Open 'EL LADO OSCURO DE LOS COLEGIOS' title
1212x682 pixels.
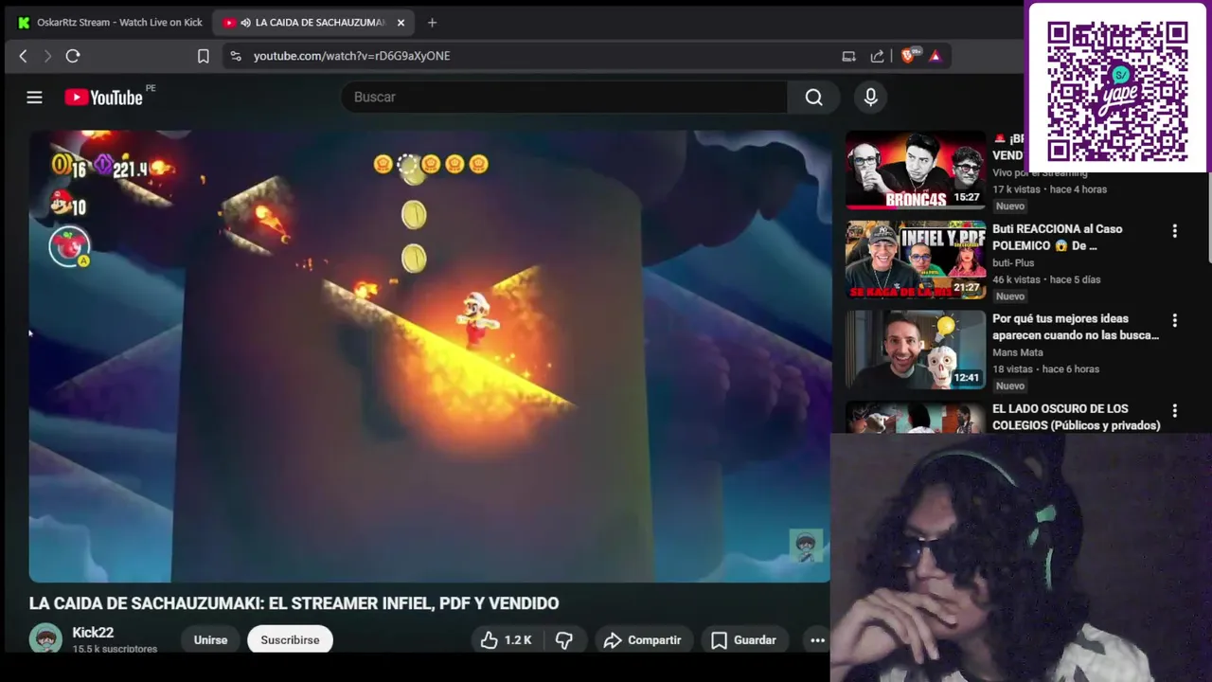coord(1077,417)
